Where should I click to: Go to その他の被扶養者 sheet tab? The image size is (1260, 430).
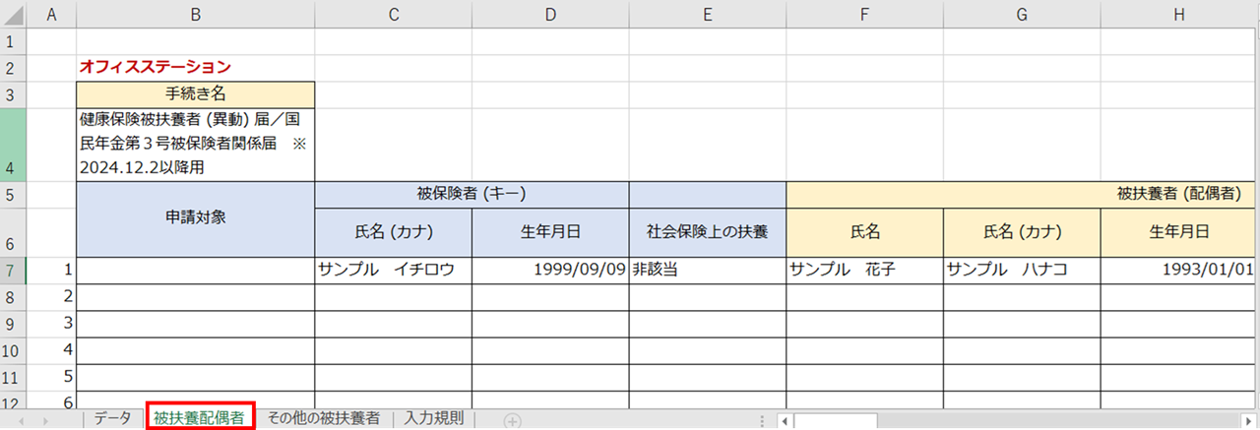tap(324, 418)
